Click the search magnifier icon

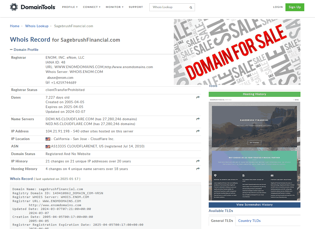(191, 7)
